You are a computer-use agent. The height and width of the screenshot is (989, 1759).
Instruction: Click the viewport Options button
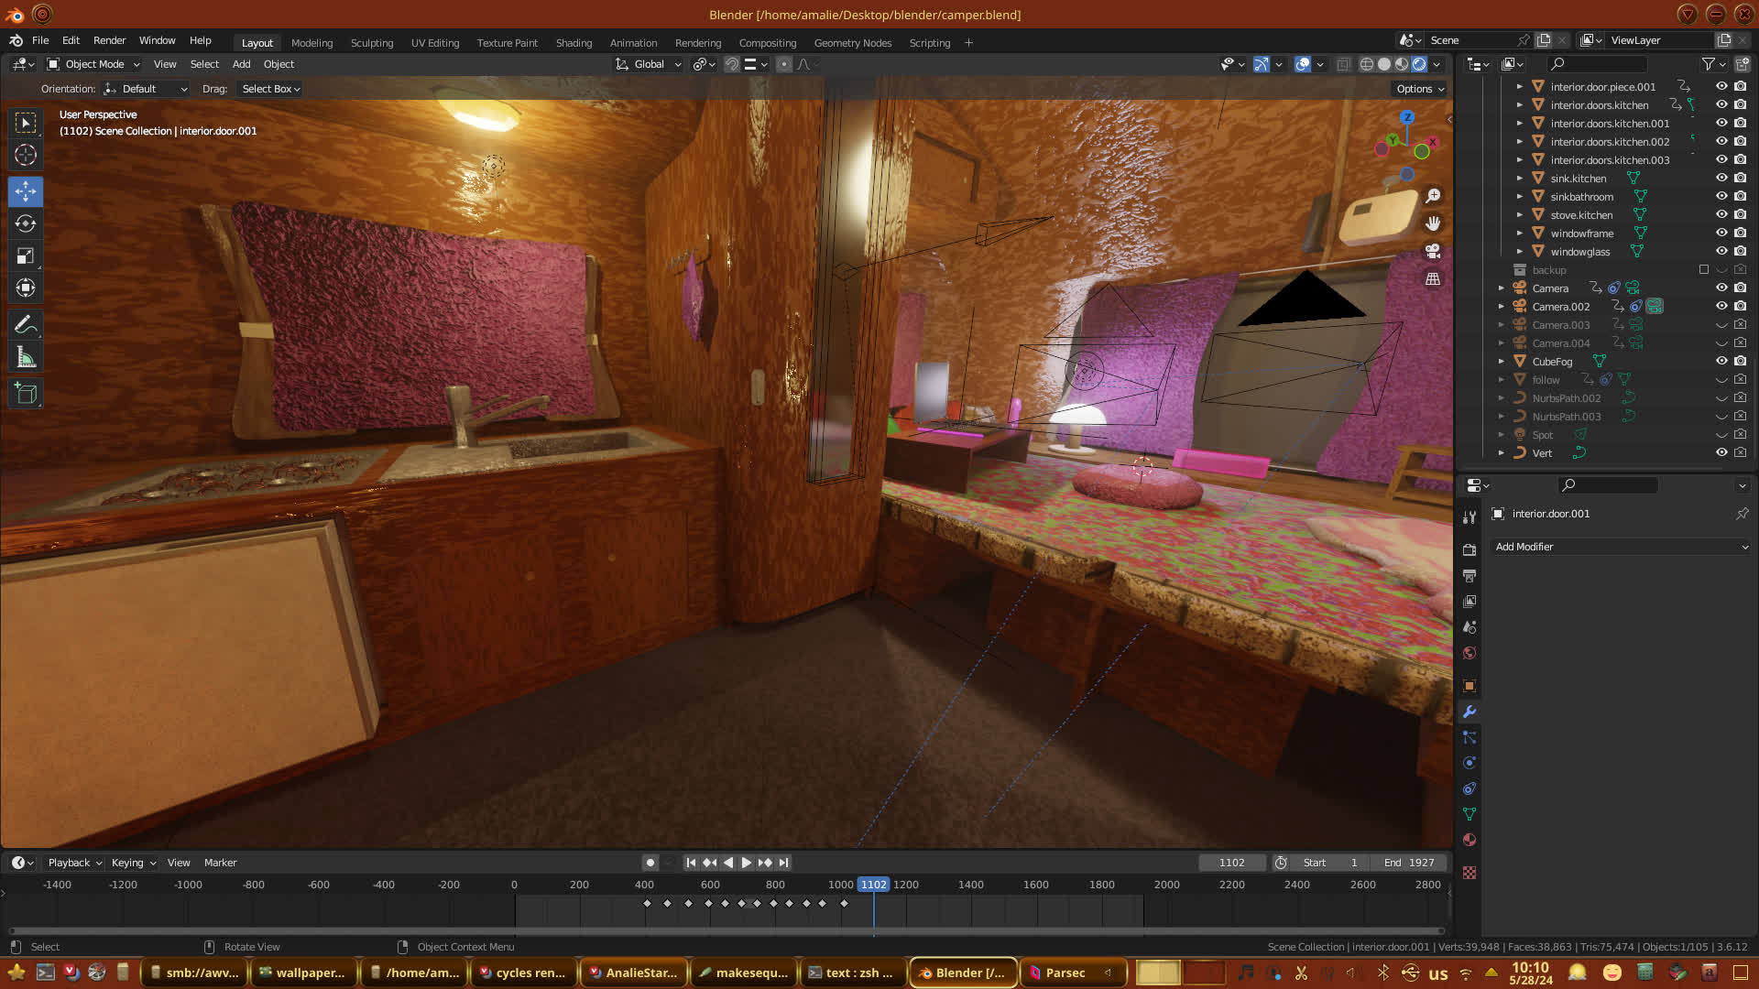pos(1419,89)
